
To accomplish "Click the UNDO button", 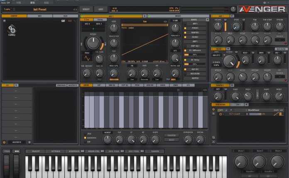I will 101,9.
